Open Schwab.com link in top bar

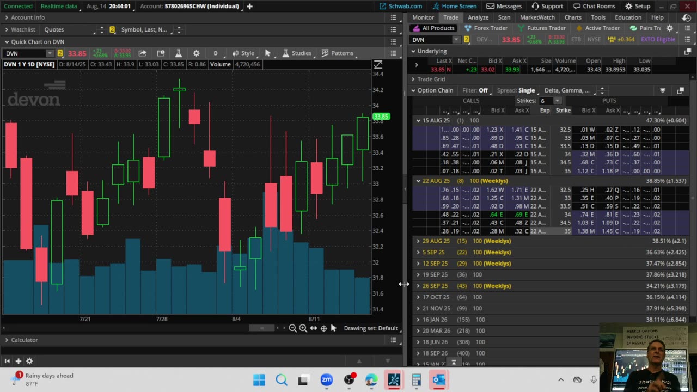coord(401,6)
